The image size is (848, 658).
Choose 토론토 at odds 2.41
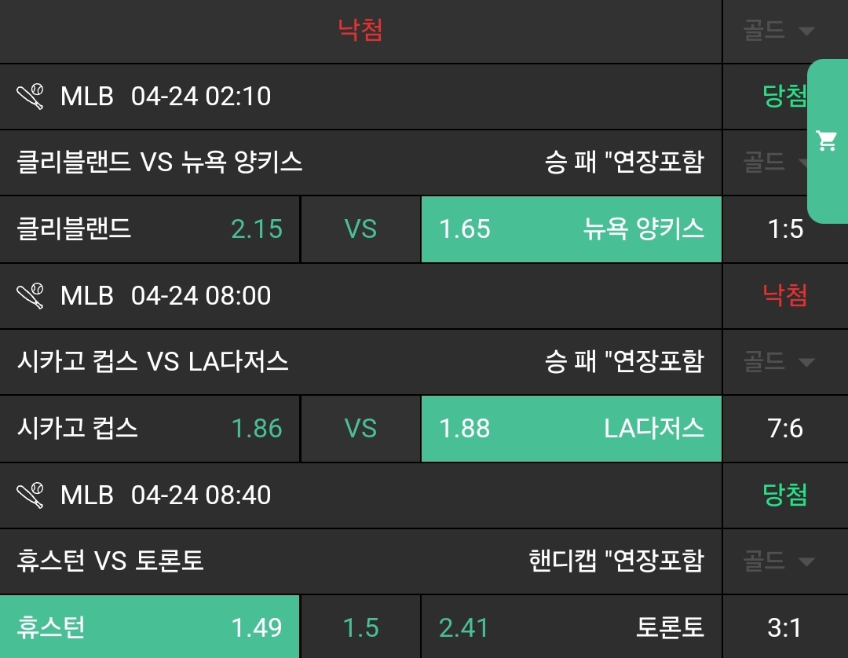(571, 627)
